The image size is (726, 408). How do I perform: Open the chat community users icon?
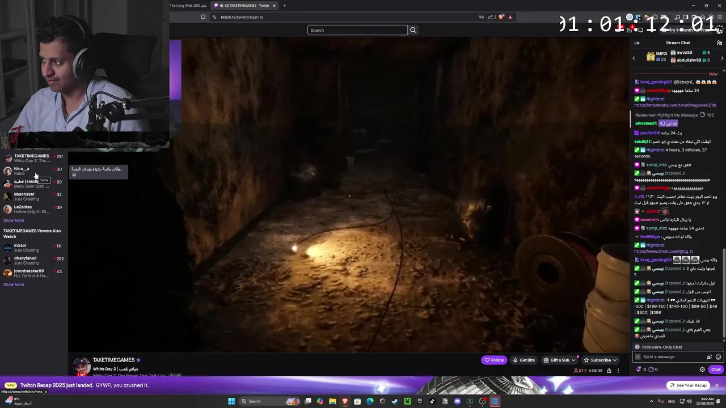tap(719, 43)
